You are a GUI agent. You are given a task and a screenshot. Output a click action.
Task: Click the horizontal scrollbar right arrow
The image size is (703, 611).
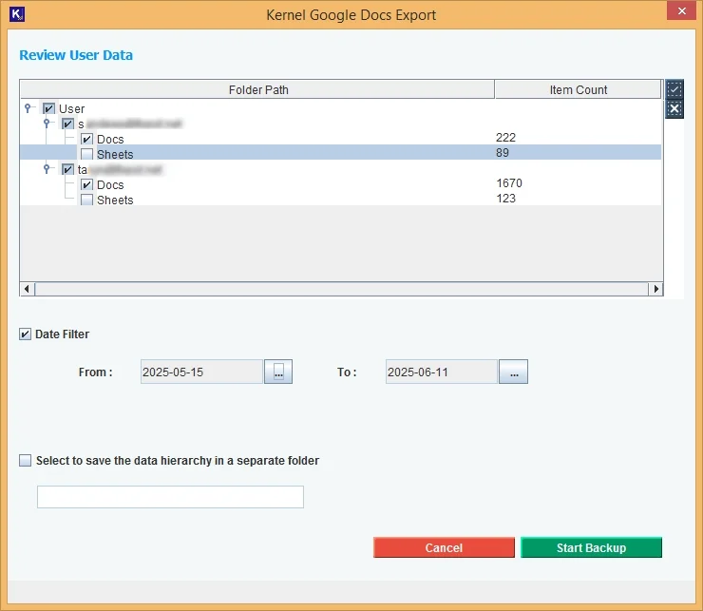point(655,289)
